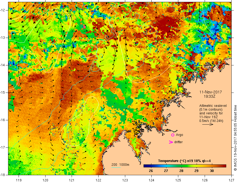The image size is (237, 183).
Task: Click longitude axis label 123
Action: point(125,180)
